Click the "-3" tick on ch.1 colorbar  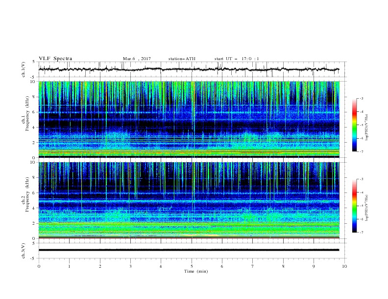point(362,98)
